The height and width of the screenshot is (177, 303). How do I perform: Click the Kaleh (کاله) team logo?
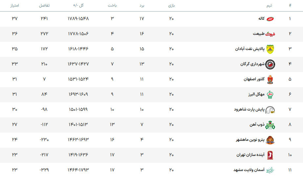[x=270, y=19]
